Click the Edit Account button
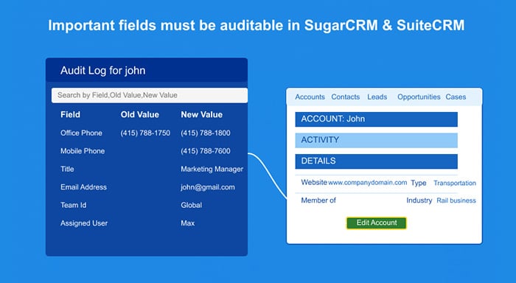This screenshot has height=283, width=516. pos(377,223)
